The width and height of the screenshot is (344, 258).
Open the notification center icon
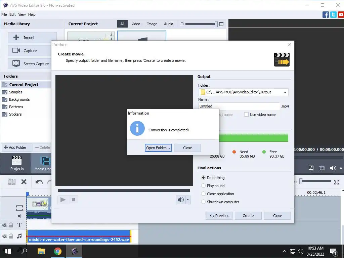point(333,251)
